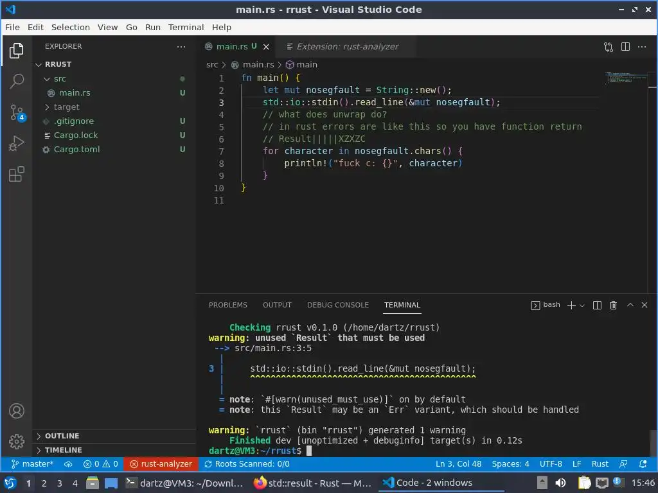This screenshot has width=658, height=493.
Task: Open the Extensions view
Action: [16, 174]
